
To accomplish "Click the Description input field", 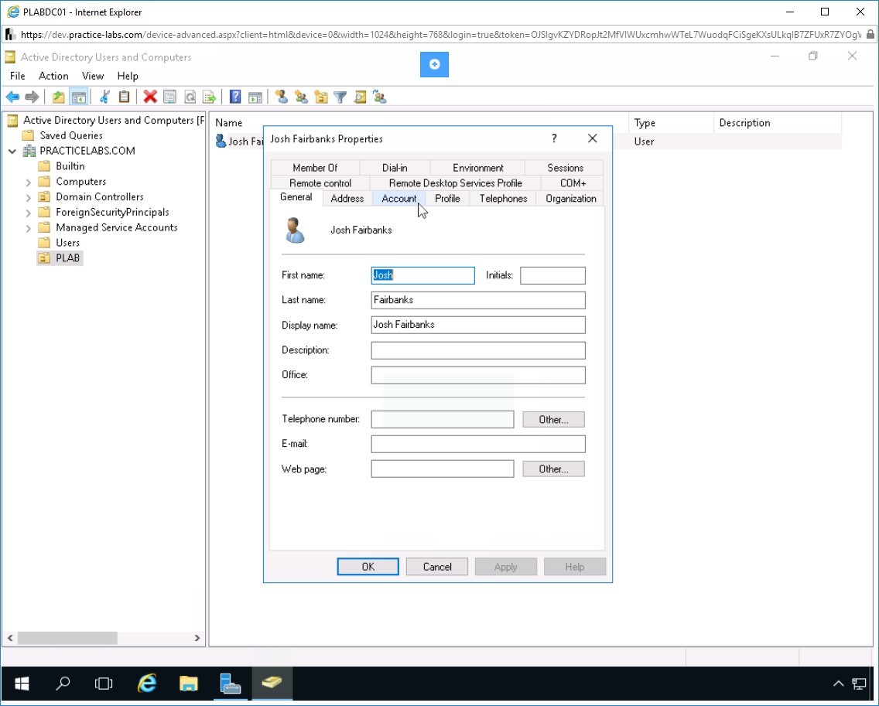I will click(x=478, y=350).
